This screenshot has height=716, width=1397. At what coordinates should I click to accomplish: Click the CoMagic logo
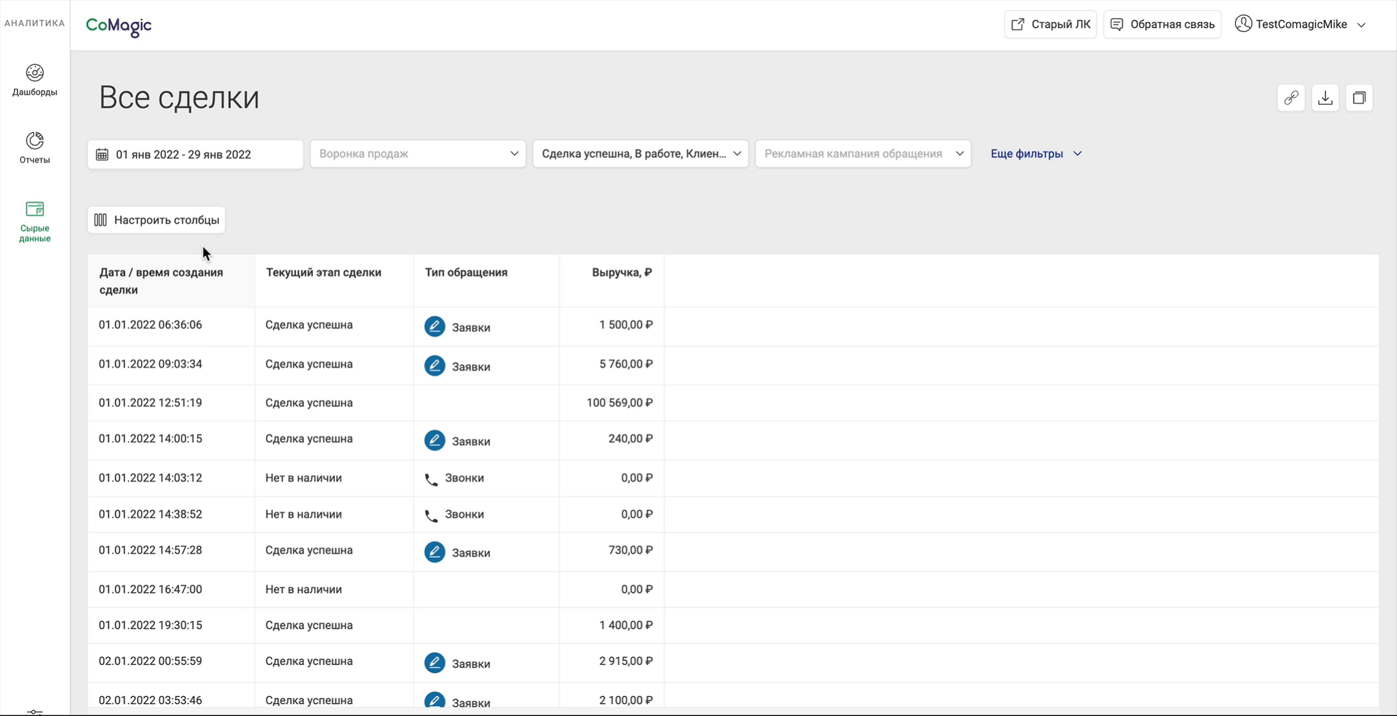click(119, 25)
